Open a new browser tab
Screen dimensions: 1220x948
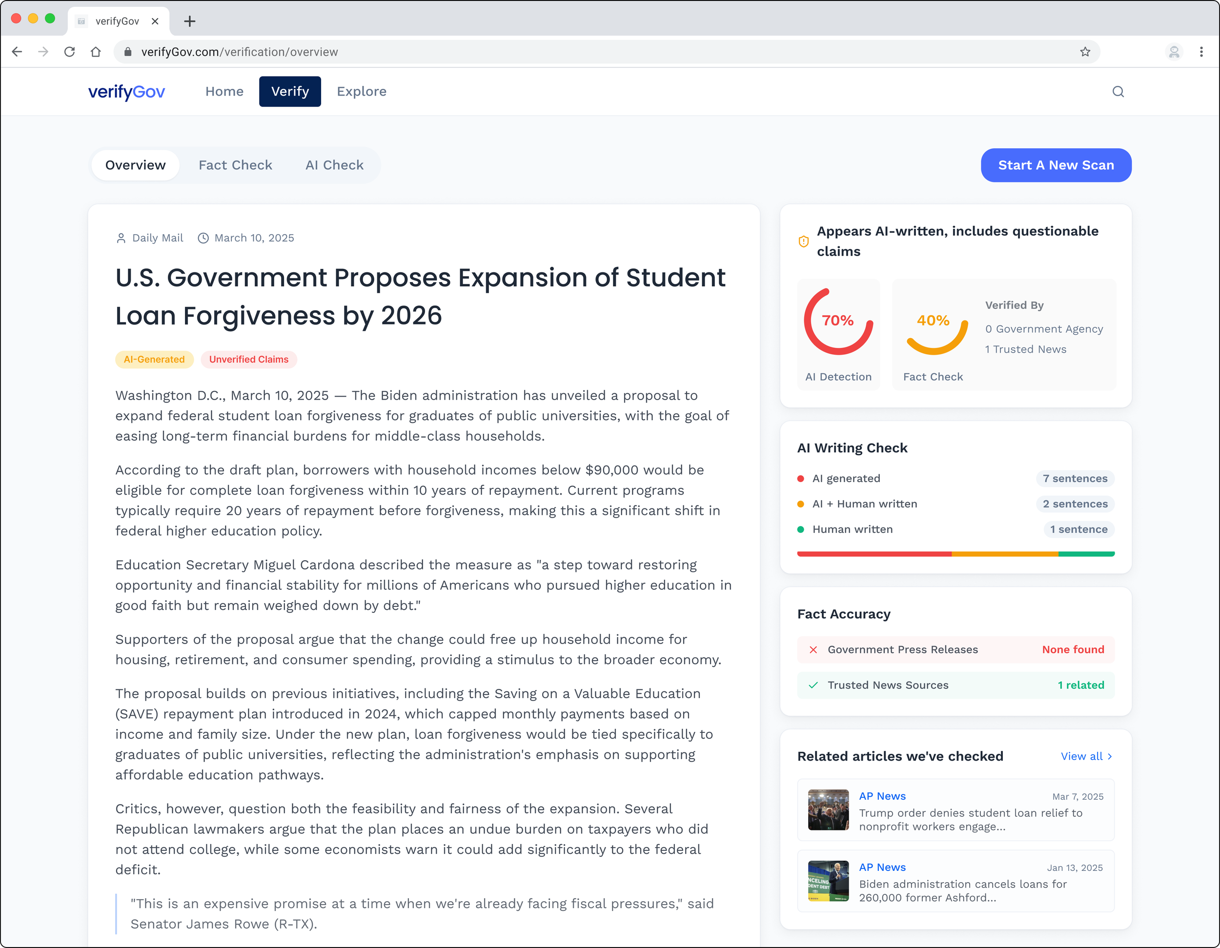tap(190, 21)
